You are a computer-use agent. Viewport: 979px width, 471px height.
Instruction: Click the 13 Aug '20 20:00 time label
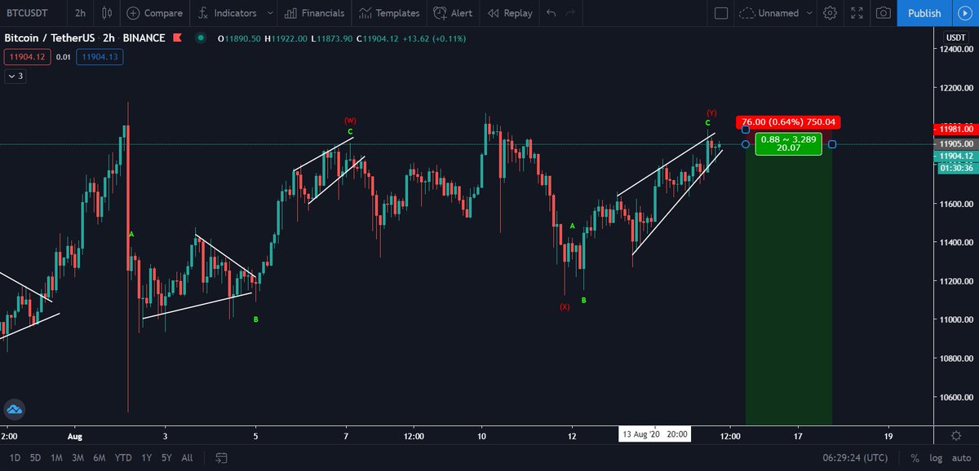tap(656, 435)
